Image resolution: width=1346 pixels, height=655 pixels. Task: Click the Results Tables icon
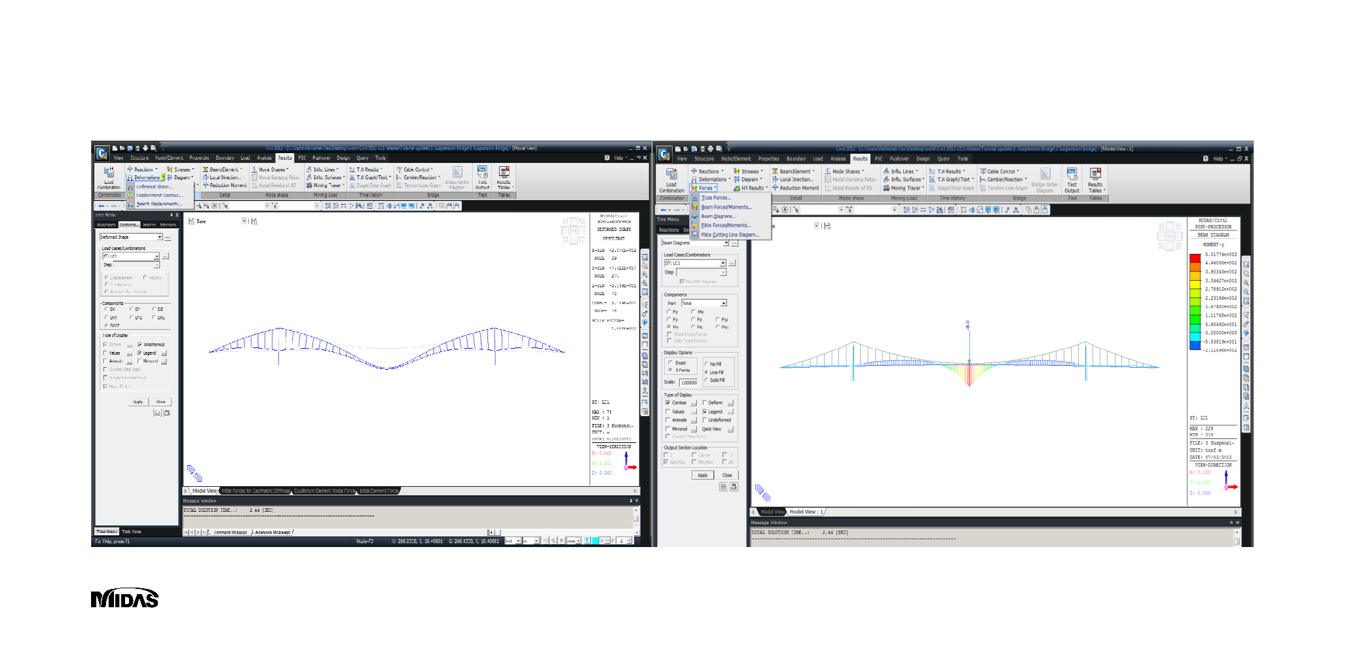pyautogui.click(x=1096, y=175)
